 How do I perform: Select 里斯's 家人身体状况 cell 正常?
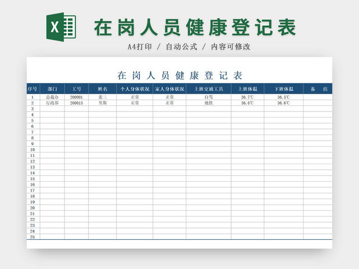(x=169, y=103)
